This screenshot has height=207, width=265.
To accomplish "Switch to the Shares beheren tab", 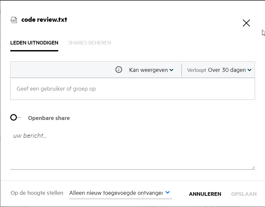I will tap(90, 43).
